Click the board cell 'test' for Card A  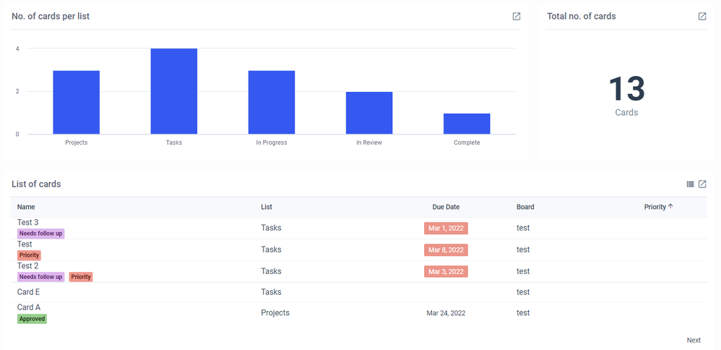523,312
